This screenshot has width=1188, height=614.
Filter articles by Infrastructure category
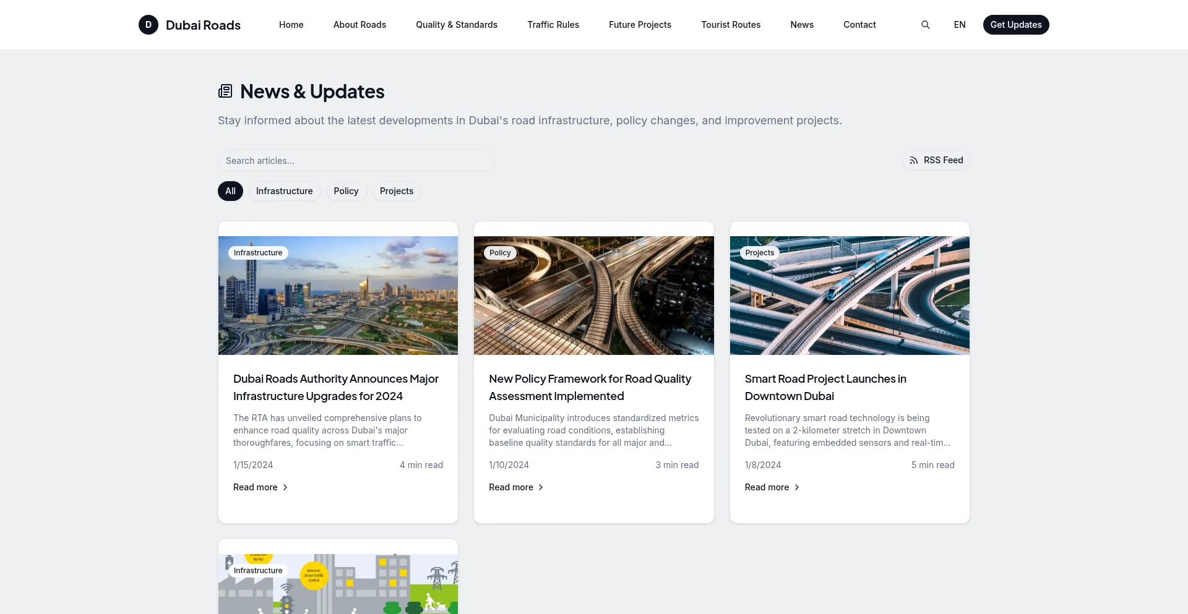pos(284,191)
